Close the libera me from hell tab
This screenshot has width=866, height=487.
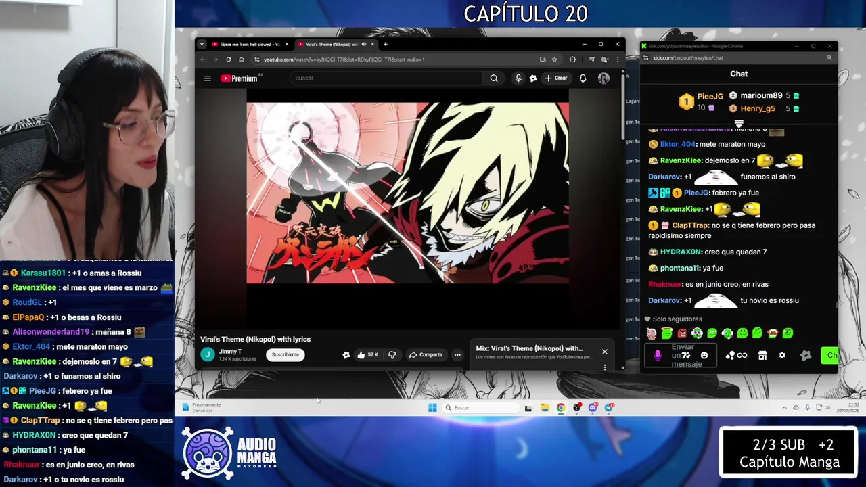(x=287, y=45)
